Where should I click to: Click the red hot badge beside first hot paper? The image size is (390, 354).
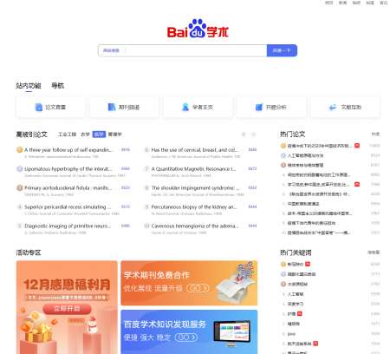[x=357, y=146]
